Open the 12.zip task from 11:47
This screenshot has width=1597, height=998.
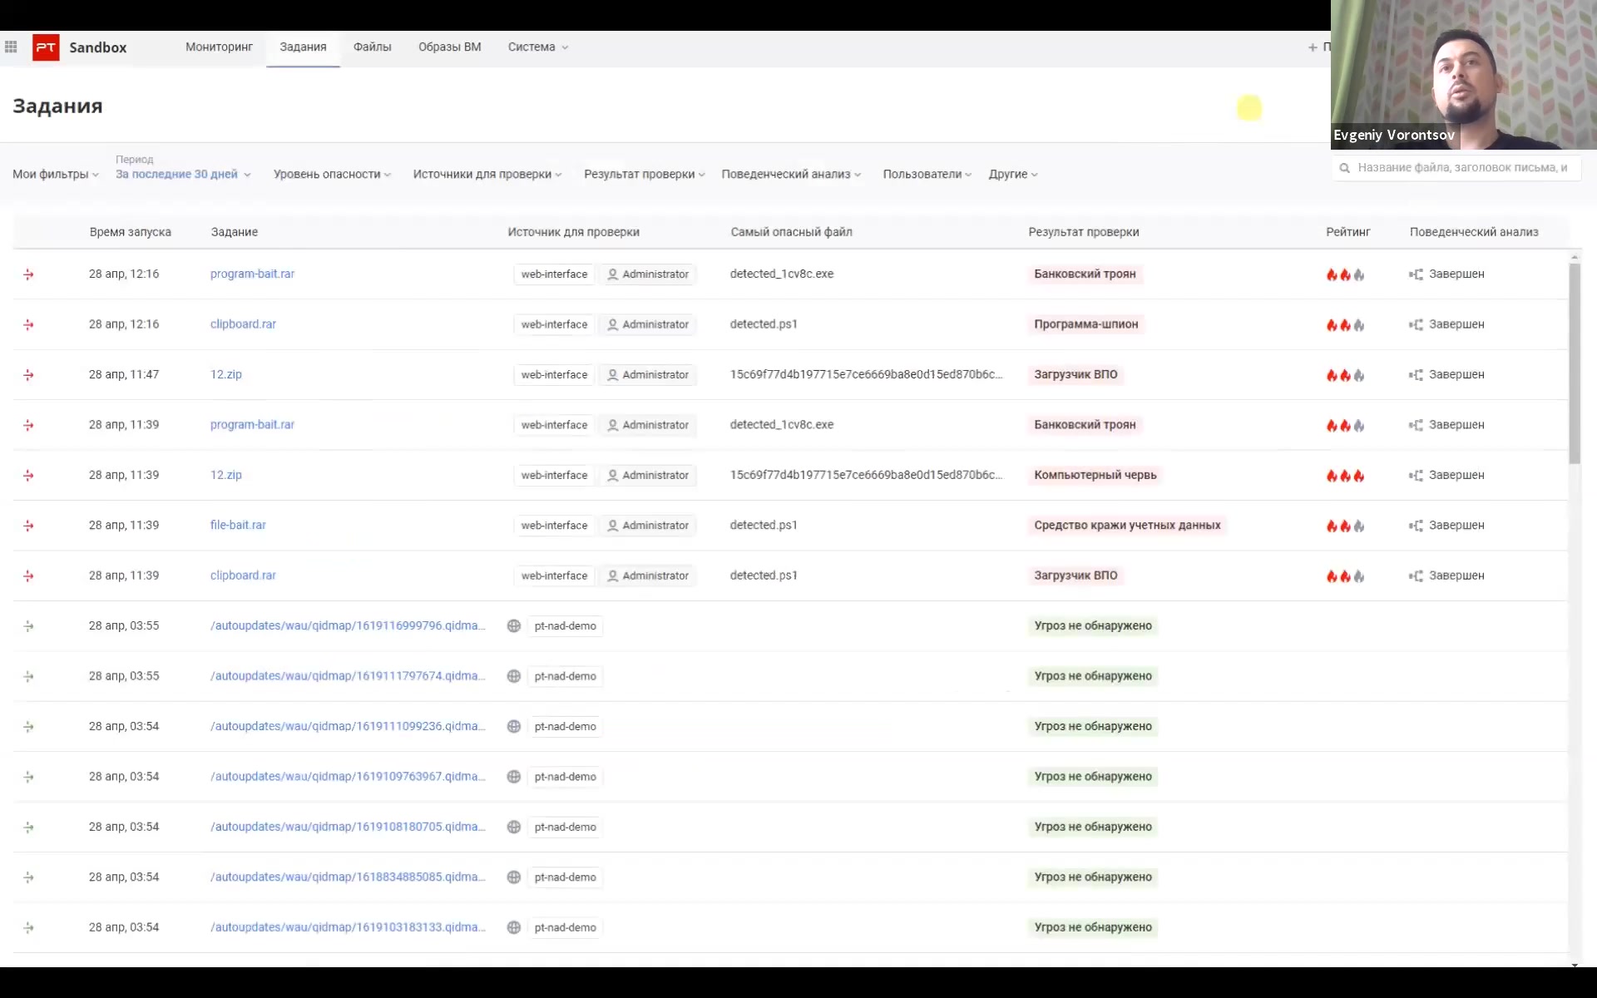(226, 375)
